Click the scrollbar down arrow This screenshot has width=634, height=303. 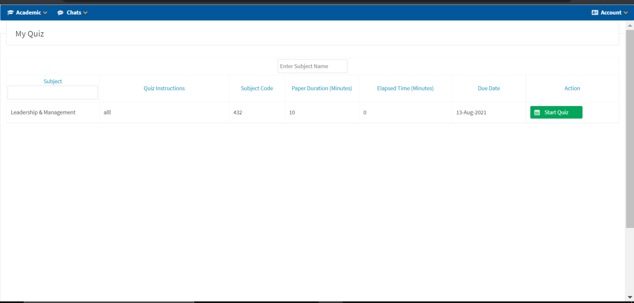point(630,297)
